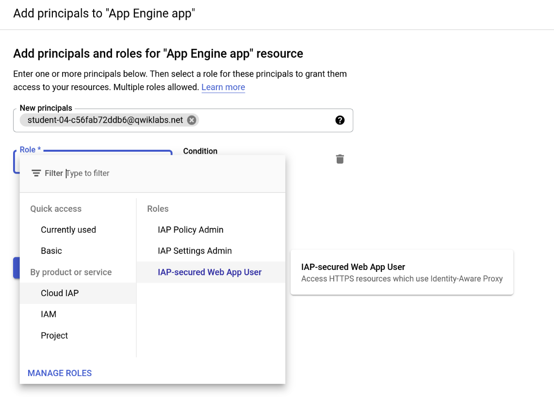
Task: Click the Roles column heading
Action: [158, 209]
